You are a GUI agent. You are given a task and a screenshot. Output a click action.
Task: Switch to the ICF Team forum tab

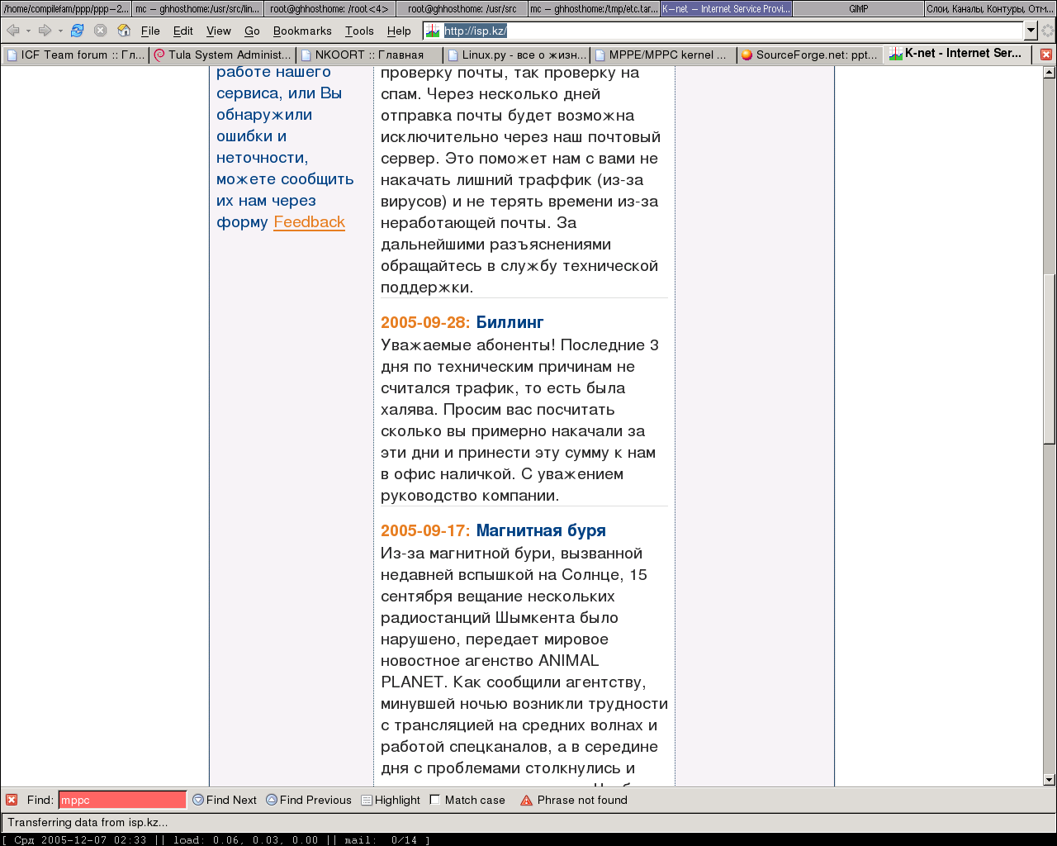75,55
